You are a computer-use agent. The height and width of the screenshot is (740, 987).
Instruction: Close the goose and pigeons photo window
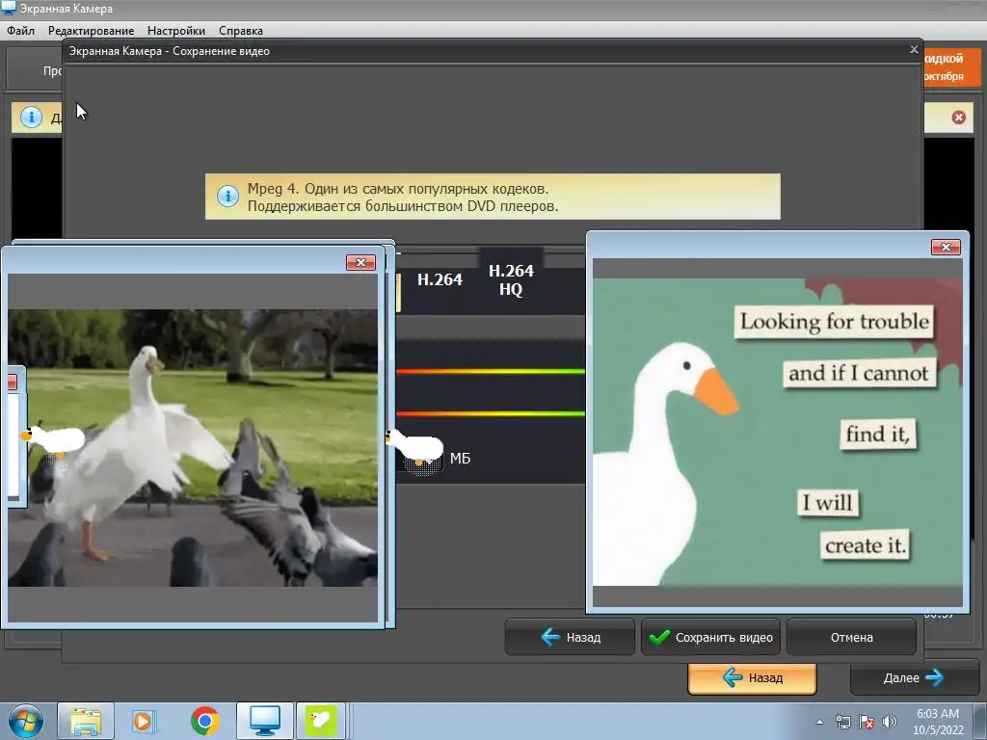[x=360, y=262]
